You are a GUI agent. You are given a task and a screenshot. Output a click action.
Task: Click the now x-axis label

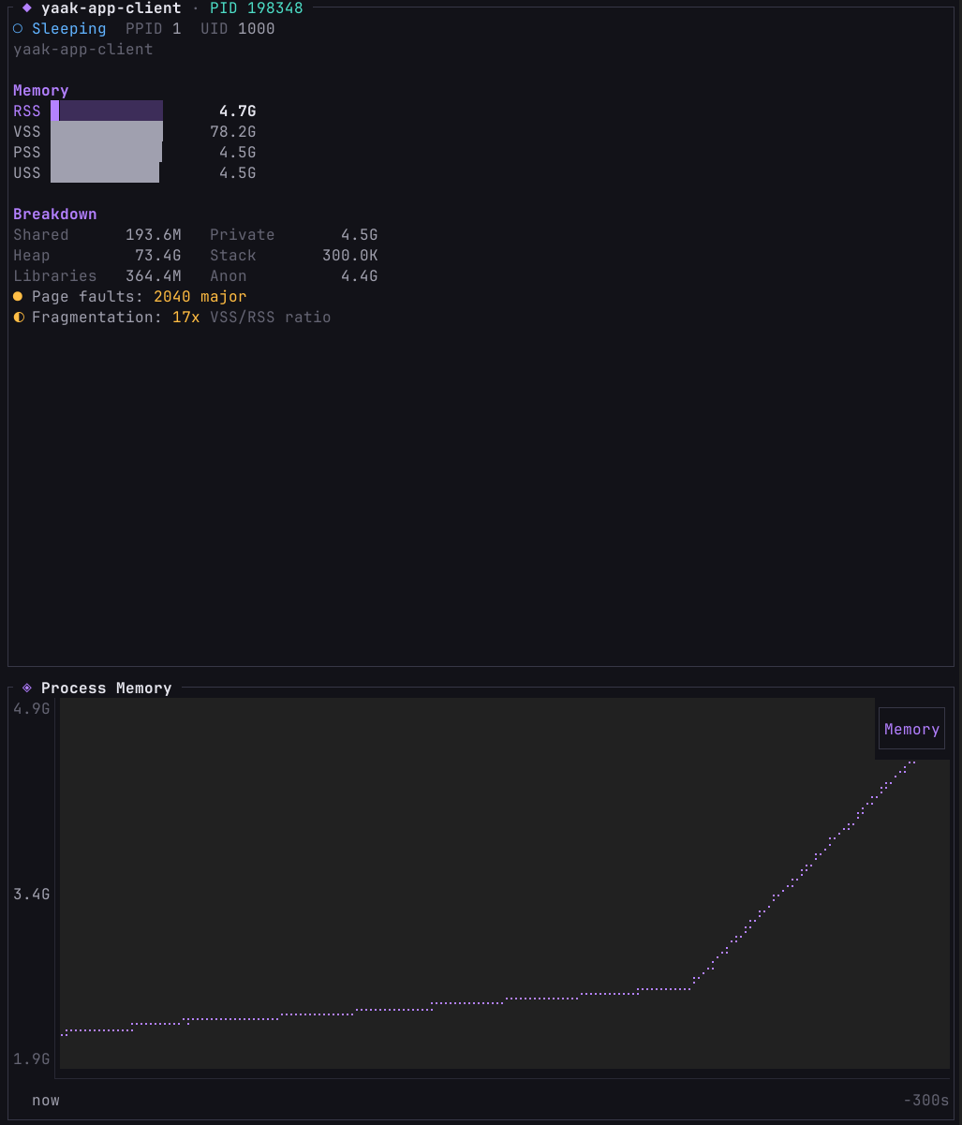point(46,1101)
